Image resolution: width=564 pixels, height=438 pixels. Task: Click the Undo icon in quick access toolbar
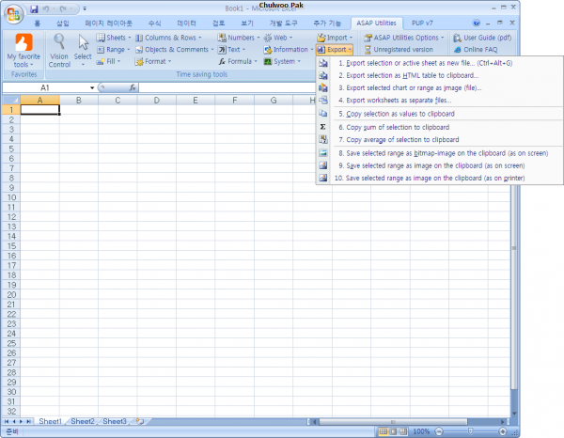click(46, 8)
